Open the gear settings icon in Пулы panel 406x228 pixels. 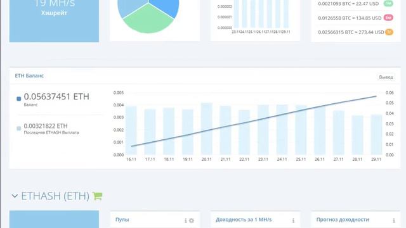click(192, 220)
